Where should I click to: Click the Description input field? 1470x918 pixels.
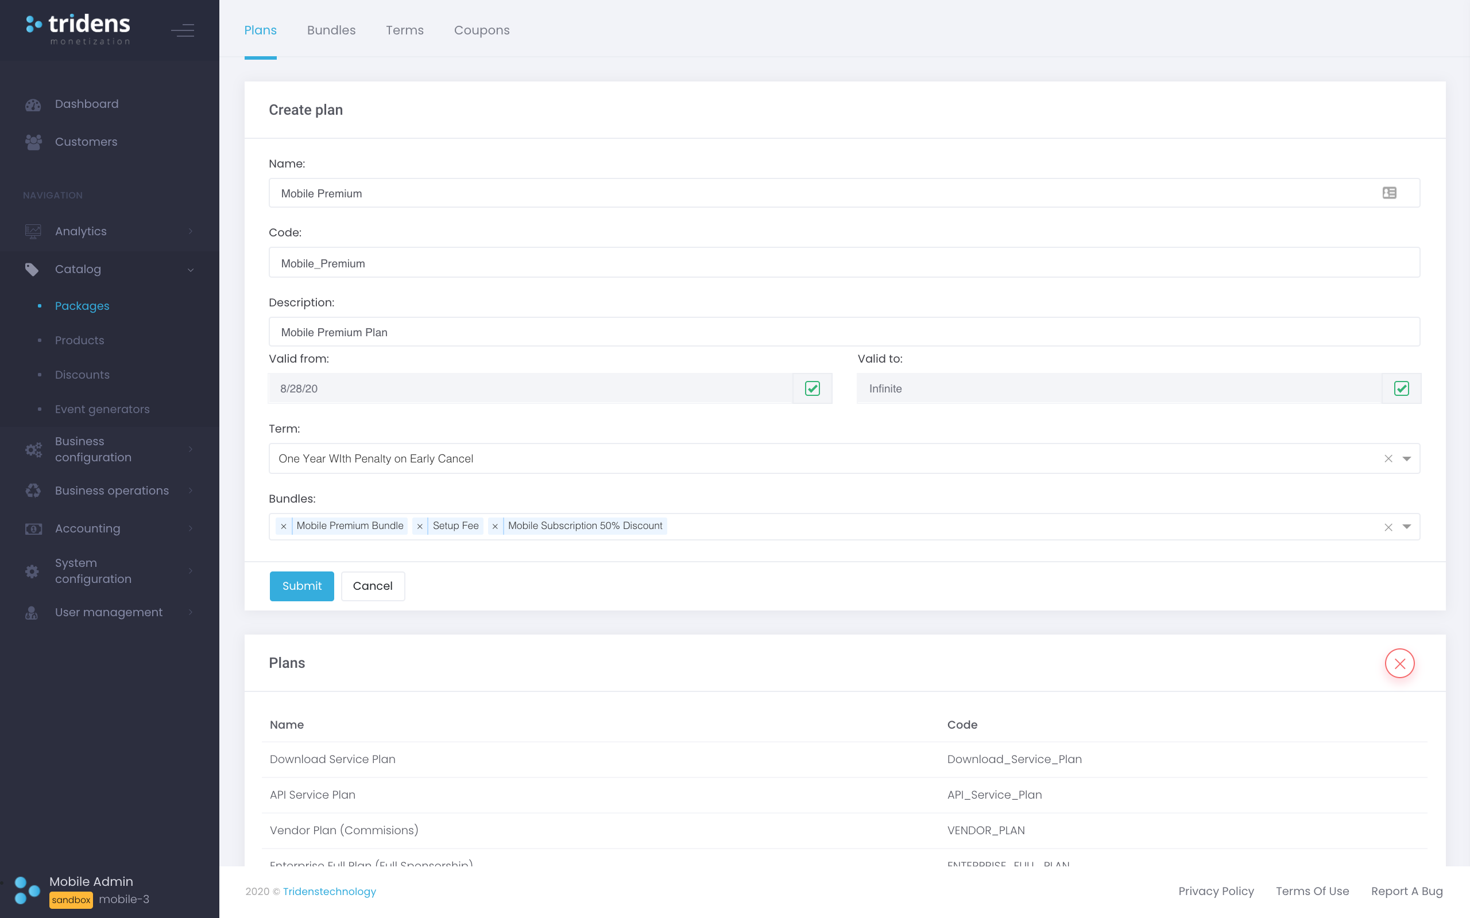844,332
